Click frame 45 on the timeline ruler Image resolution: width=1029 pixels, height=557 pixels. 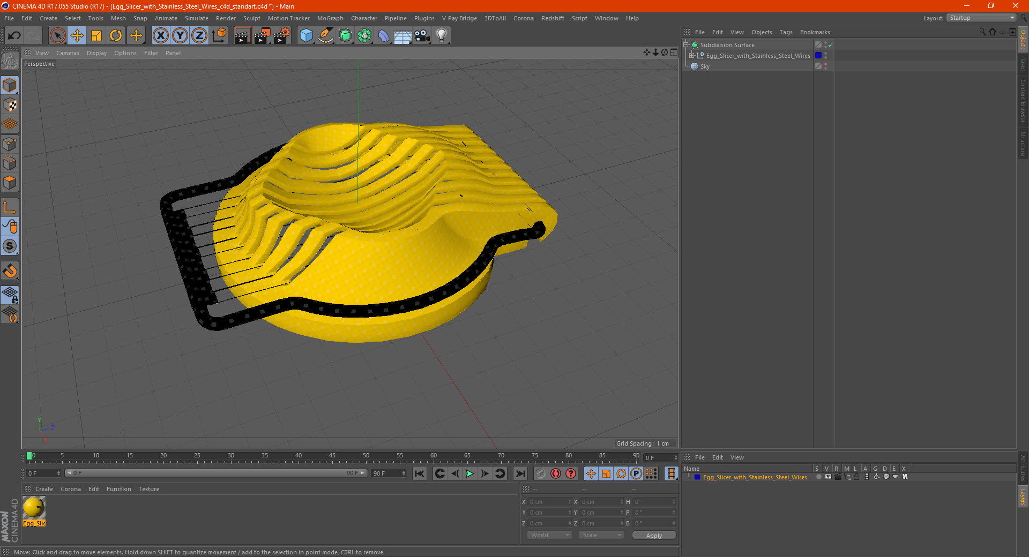(x=332, y=457)
